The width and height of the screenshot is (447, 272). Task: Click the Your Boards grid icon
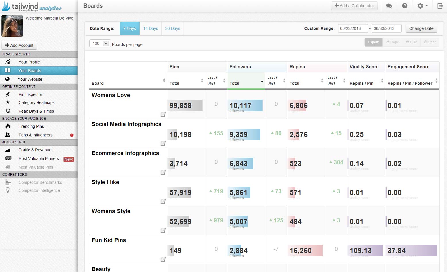[8, 70]
